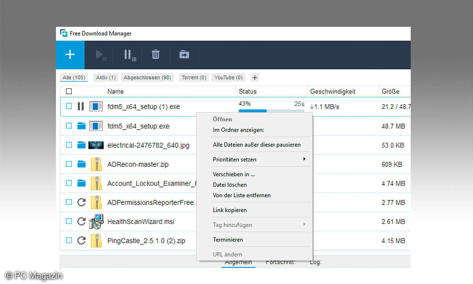Click the move to folder toolbar icon
The image size is (473, 284).
(x=184, y=54)
